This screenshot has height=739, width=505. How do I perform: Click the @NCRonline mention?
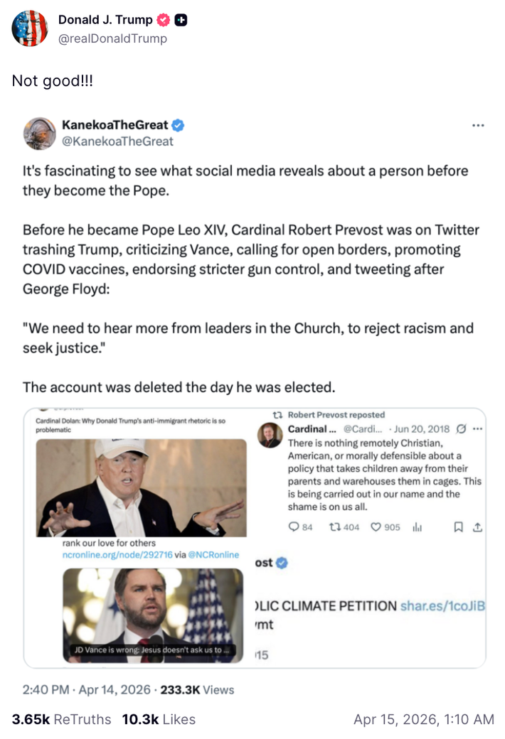pyautogui.click(x=213, y=554)
